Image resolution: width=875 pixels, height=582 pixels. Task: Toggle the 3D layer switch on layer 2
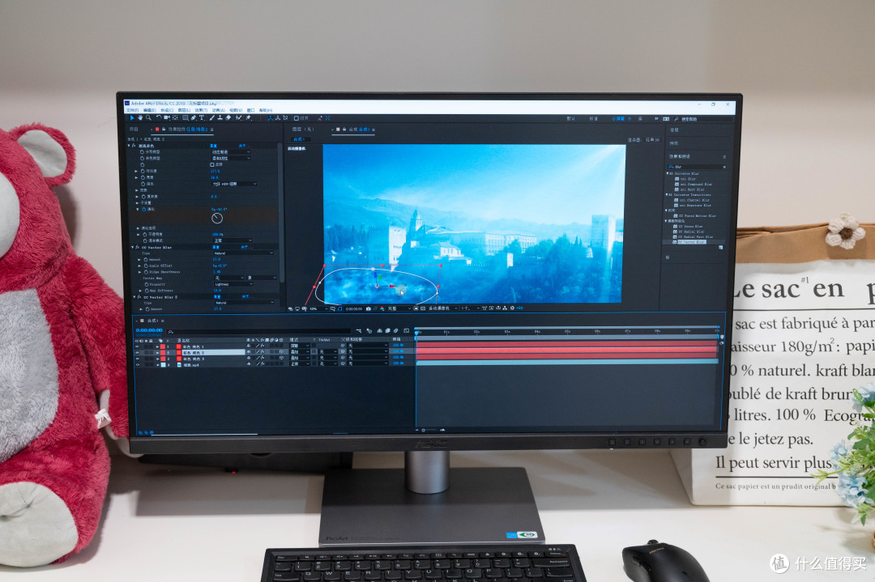[281, 352]
